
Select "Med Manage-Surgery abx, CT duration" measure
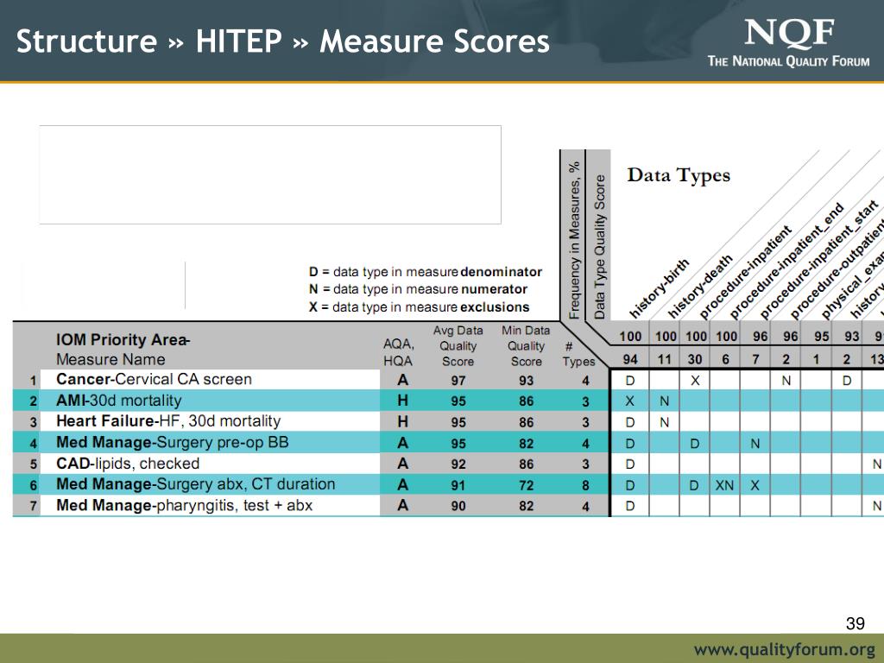tap(196, 484)
